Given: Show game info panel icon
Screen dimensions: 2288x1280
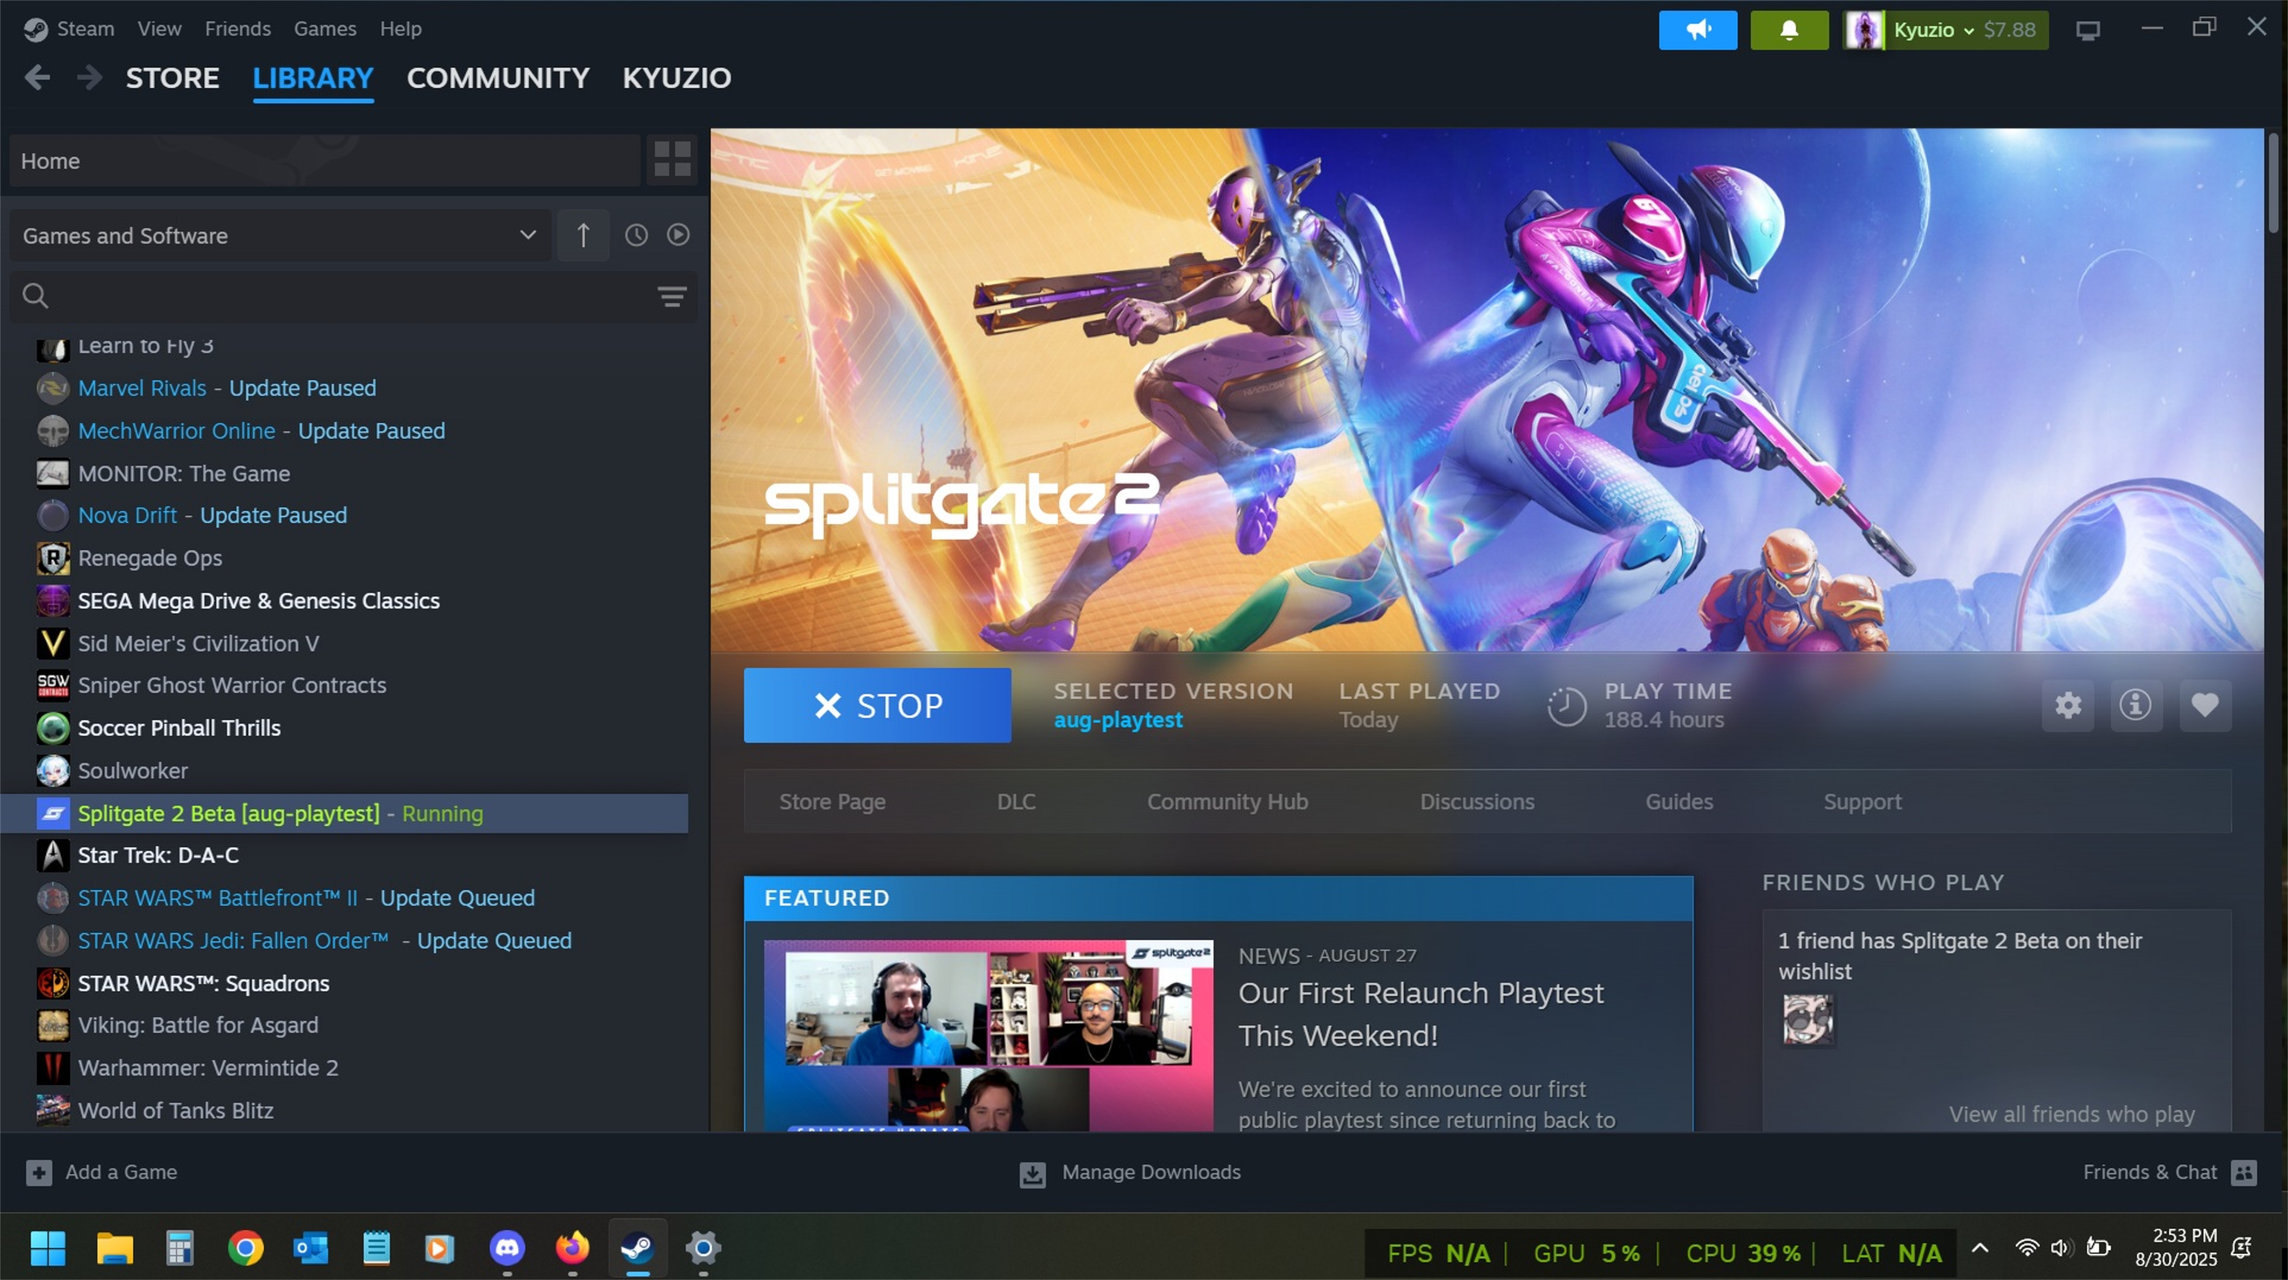Looking at the screenshot, I should [x=2135, y=705].
